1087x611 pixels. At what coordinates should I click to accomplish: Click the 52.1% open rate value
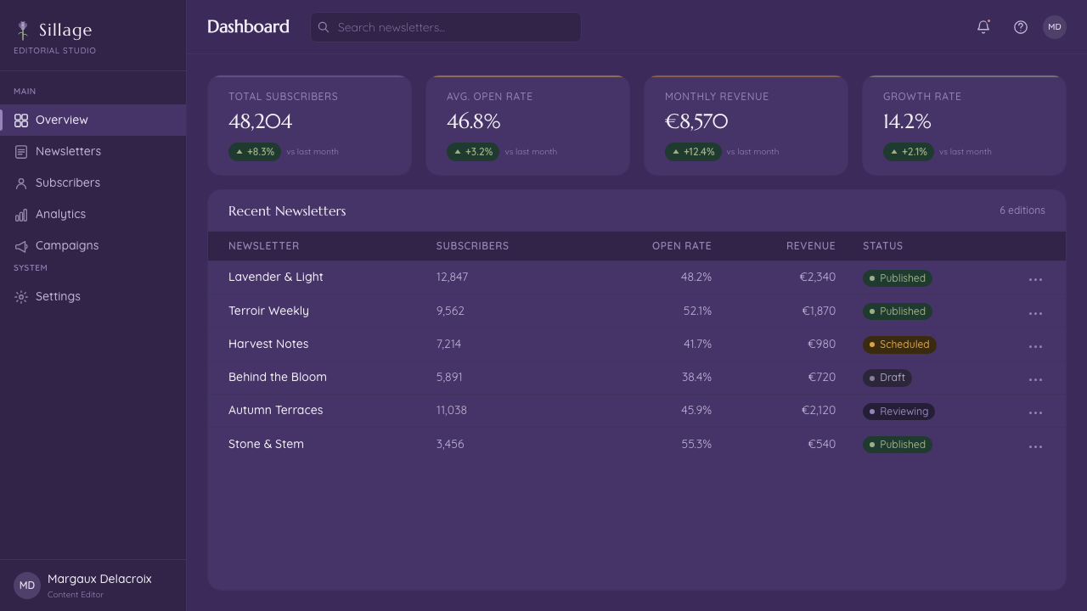pos(697,311)
